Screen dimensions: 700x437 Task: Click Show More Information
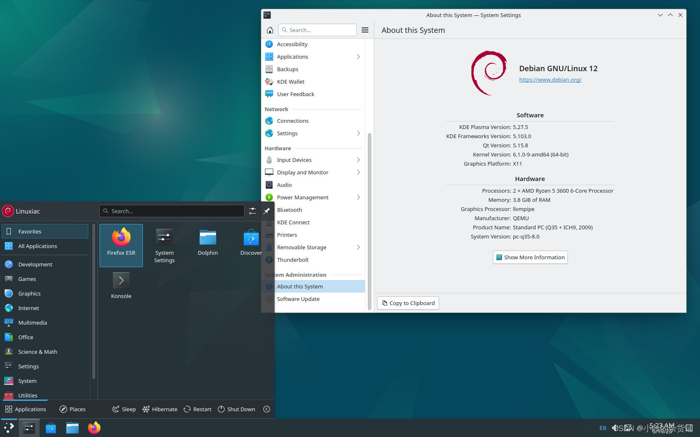[x=530, y=257]
